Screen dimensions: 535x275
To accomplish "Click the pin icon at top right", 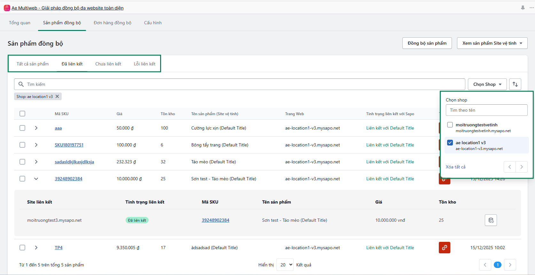I will click(523, 8).
